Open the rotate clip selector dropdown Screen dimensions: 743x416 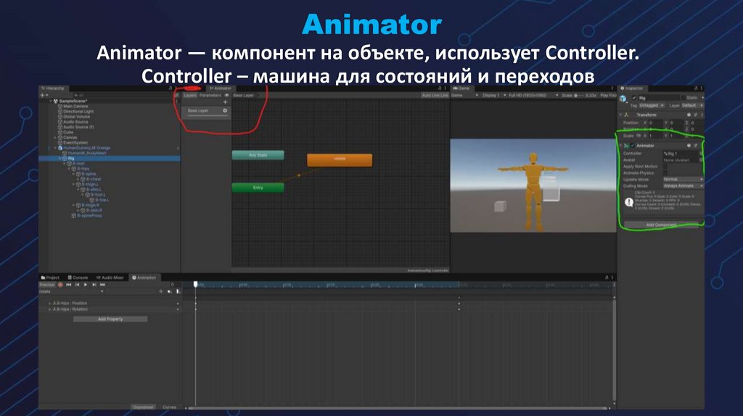click(x=71, y=291)
